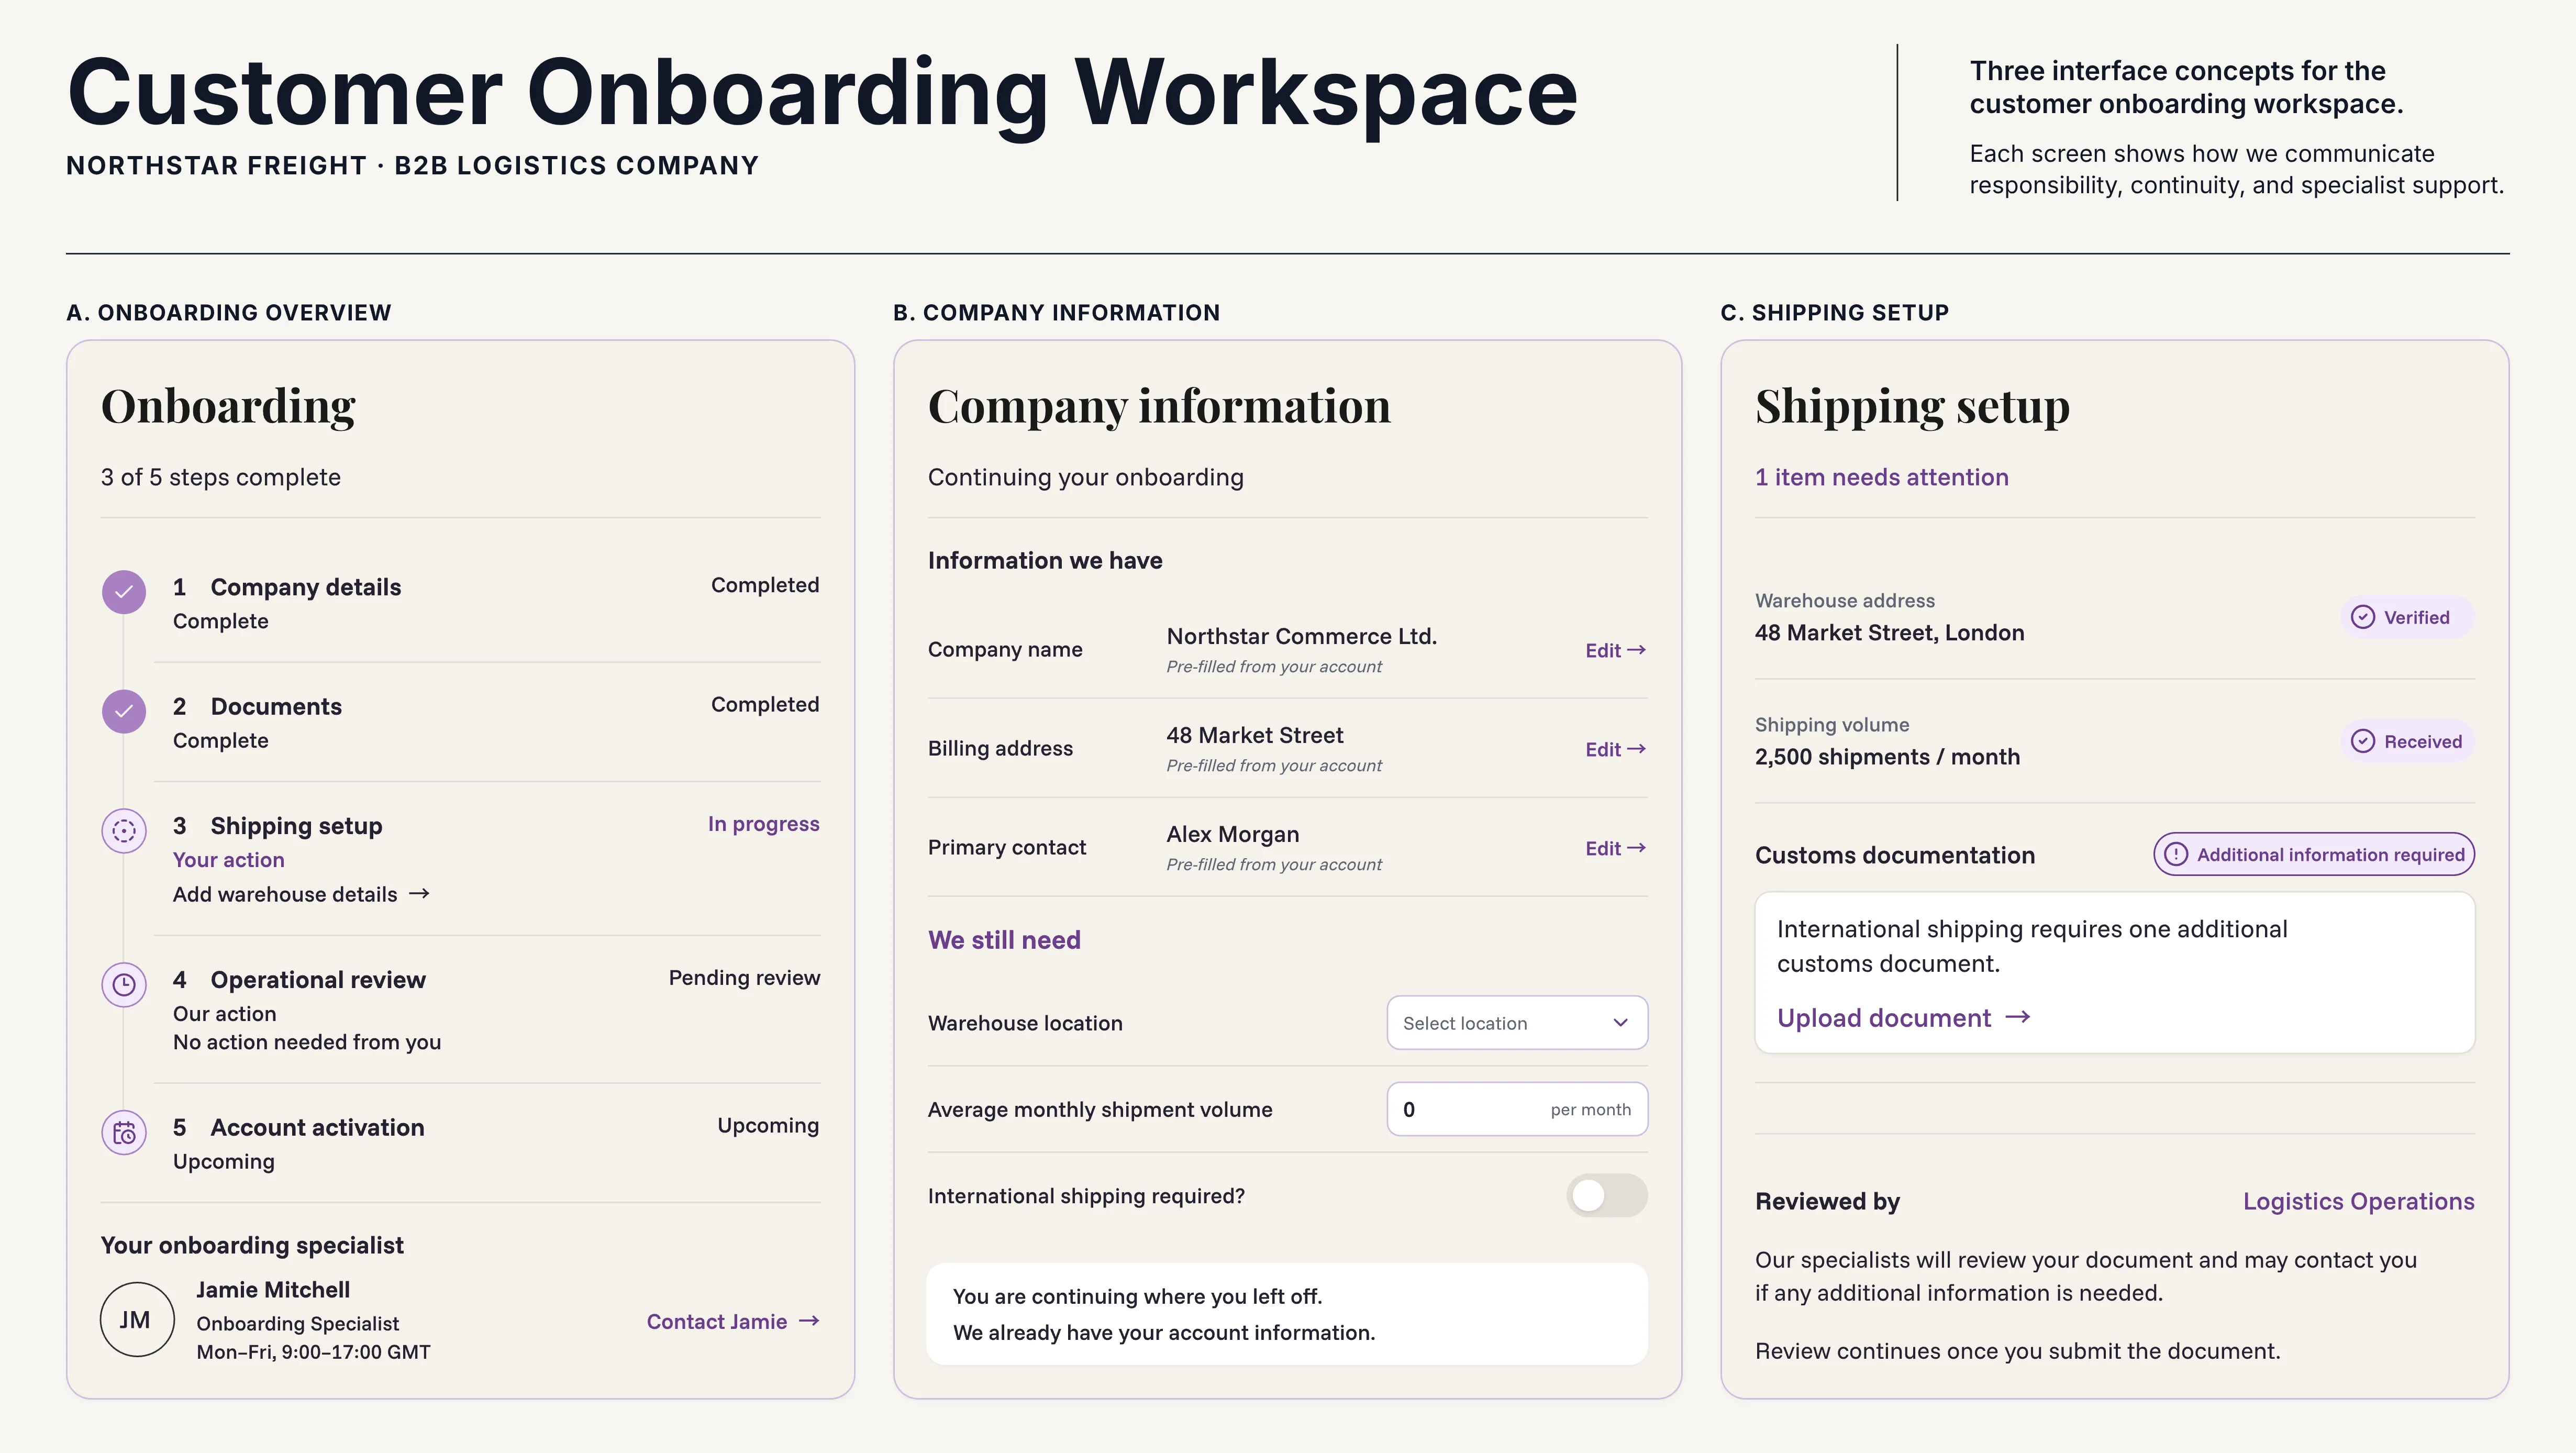Image resolution: width=2576 pixels, height=1453 pixels.
Task: Click the Upload document link
Action: (x=1904, y=1018)
